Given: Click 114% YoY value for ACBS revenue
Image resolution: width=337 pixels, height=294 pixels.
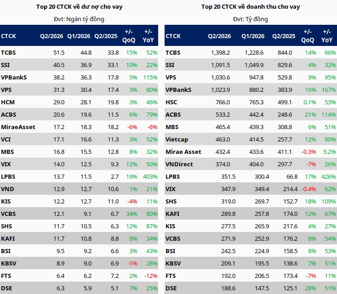Looking at the screenshot, I should 329,115.
